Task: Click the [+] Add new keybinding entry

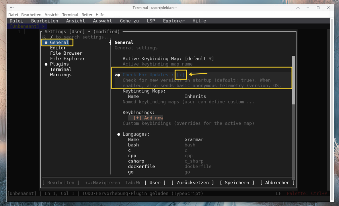Action: click(148, 118)
